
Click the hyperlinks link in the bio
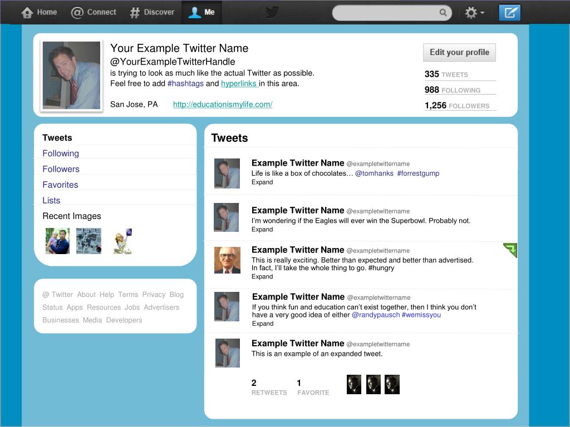point(239,83)
